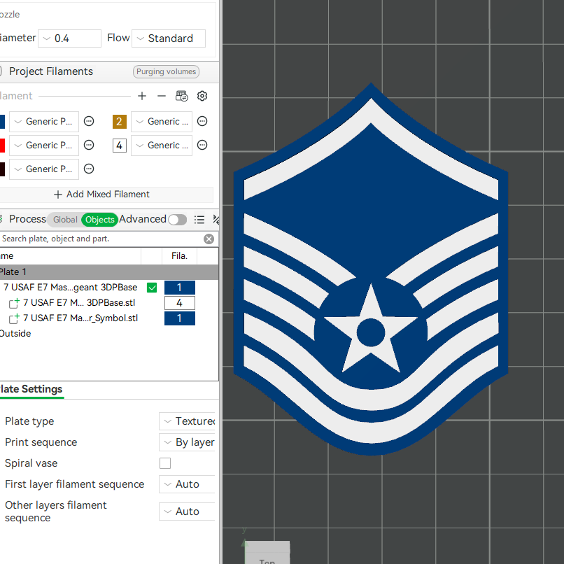Click the Fila. column header
This screenshot has height=564, width=564.
click(180, 255)
